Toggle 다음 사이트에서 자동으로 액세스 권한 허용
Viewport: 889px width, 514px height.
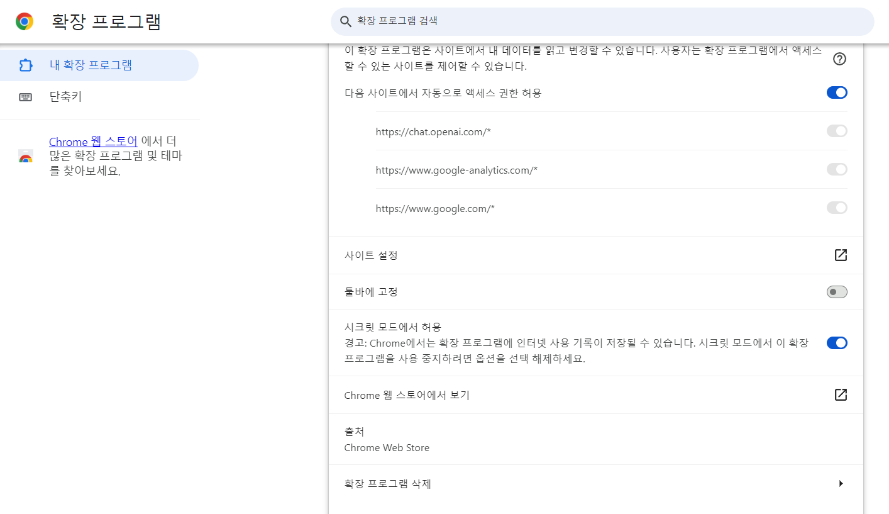pos(837,92)
